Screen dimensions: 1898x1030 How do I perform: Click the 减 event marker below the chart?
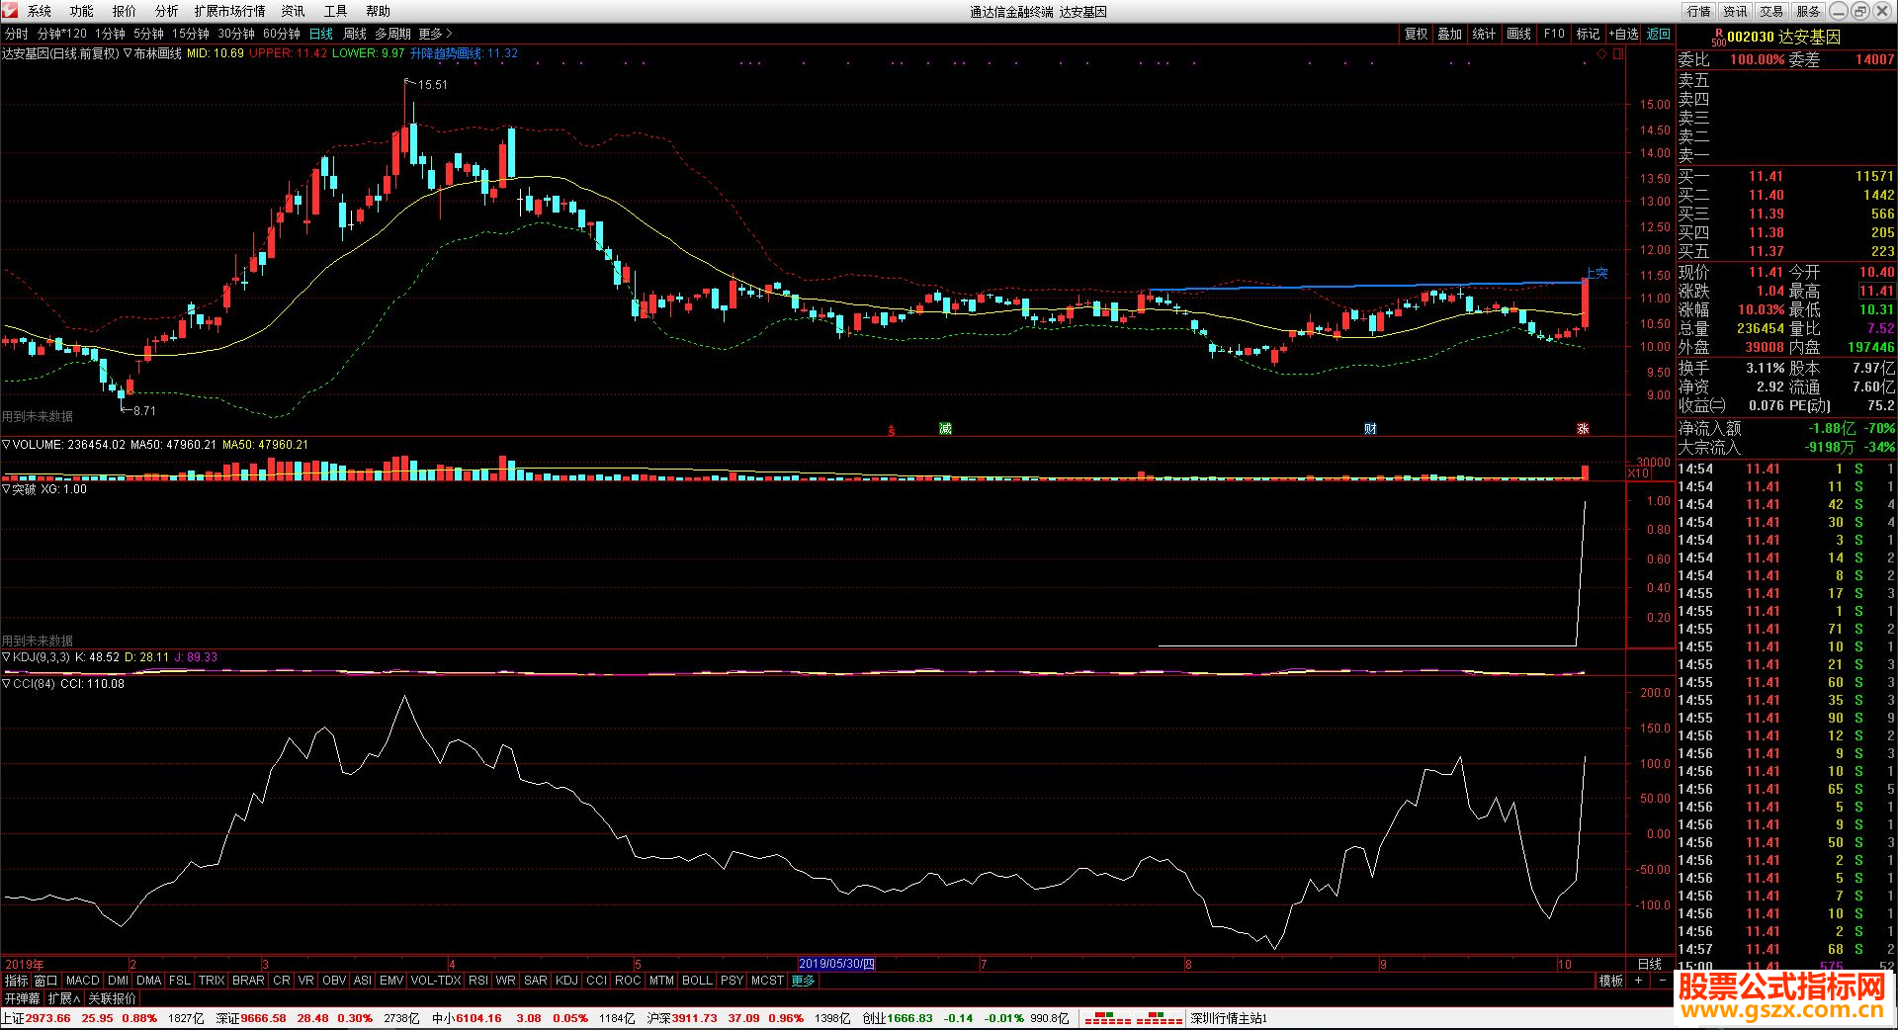pyautogui.click(x=945, y=429)
